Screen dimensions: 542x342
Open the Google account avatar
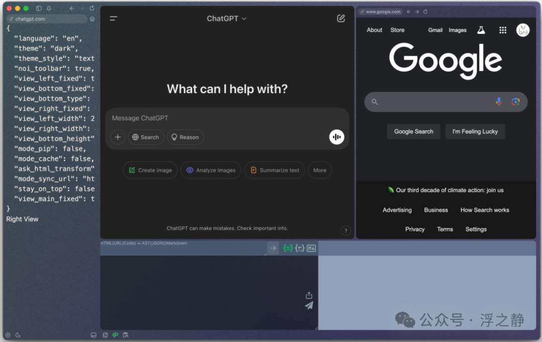pos(522,30)
